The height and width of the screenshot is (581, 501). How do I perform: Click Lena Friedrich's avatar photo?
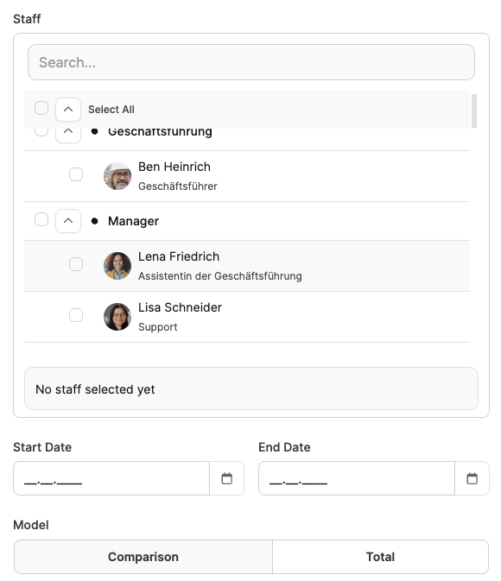117,266
